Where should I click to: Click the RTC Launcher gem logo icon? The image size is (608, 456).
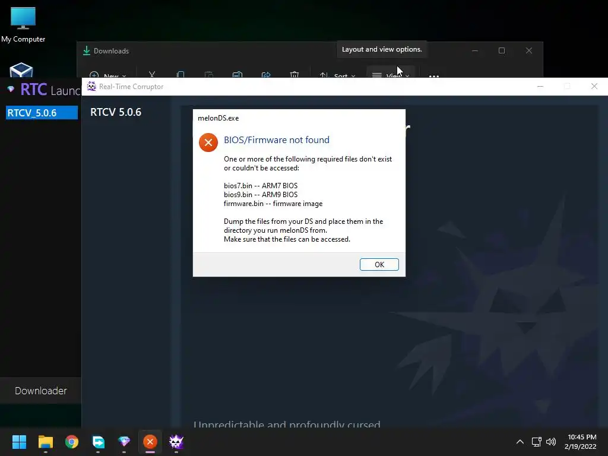(11, 89)
